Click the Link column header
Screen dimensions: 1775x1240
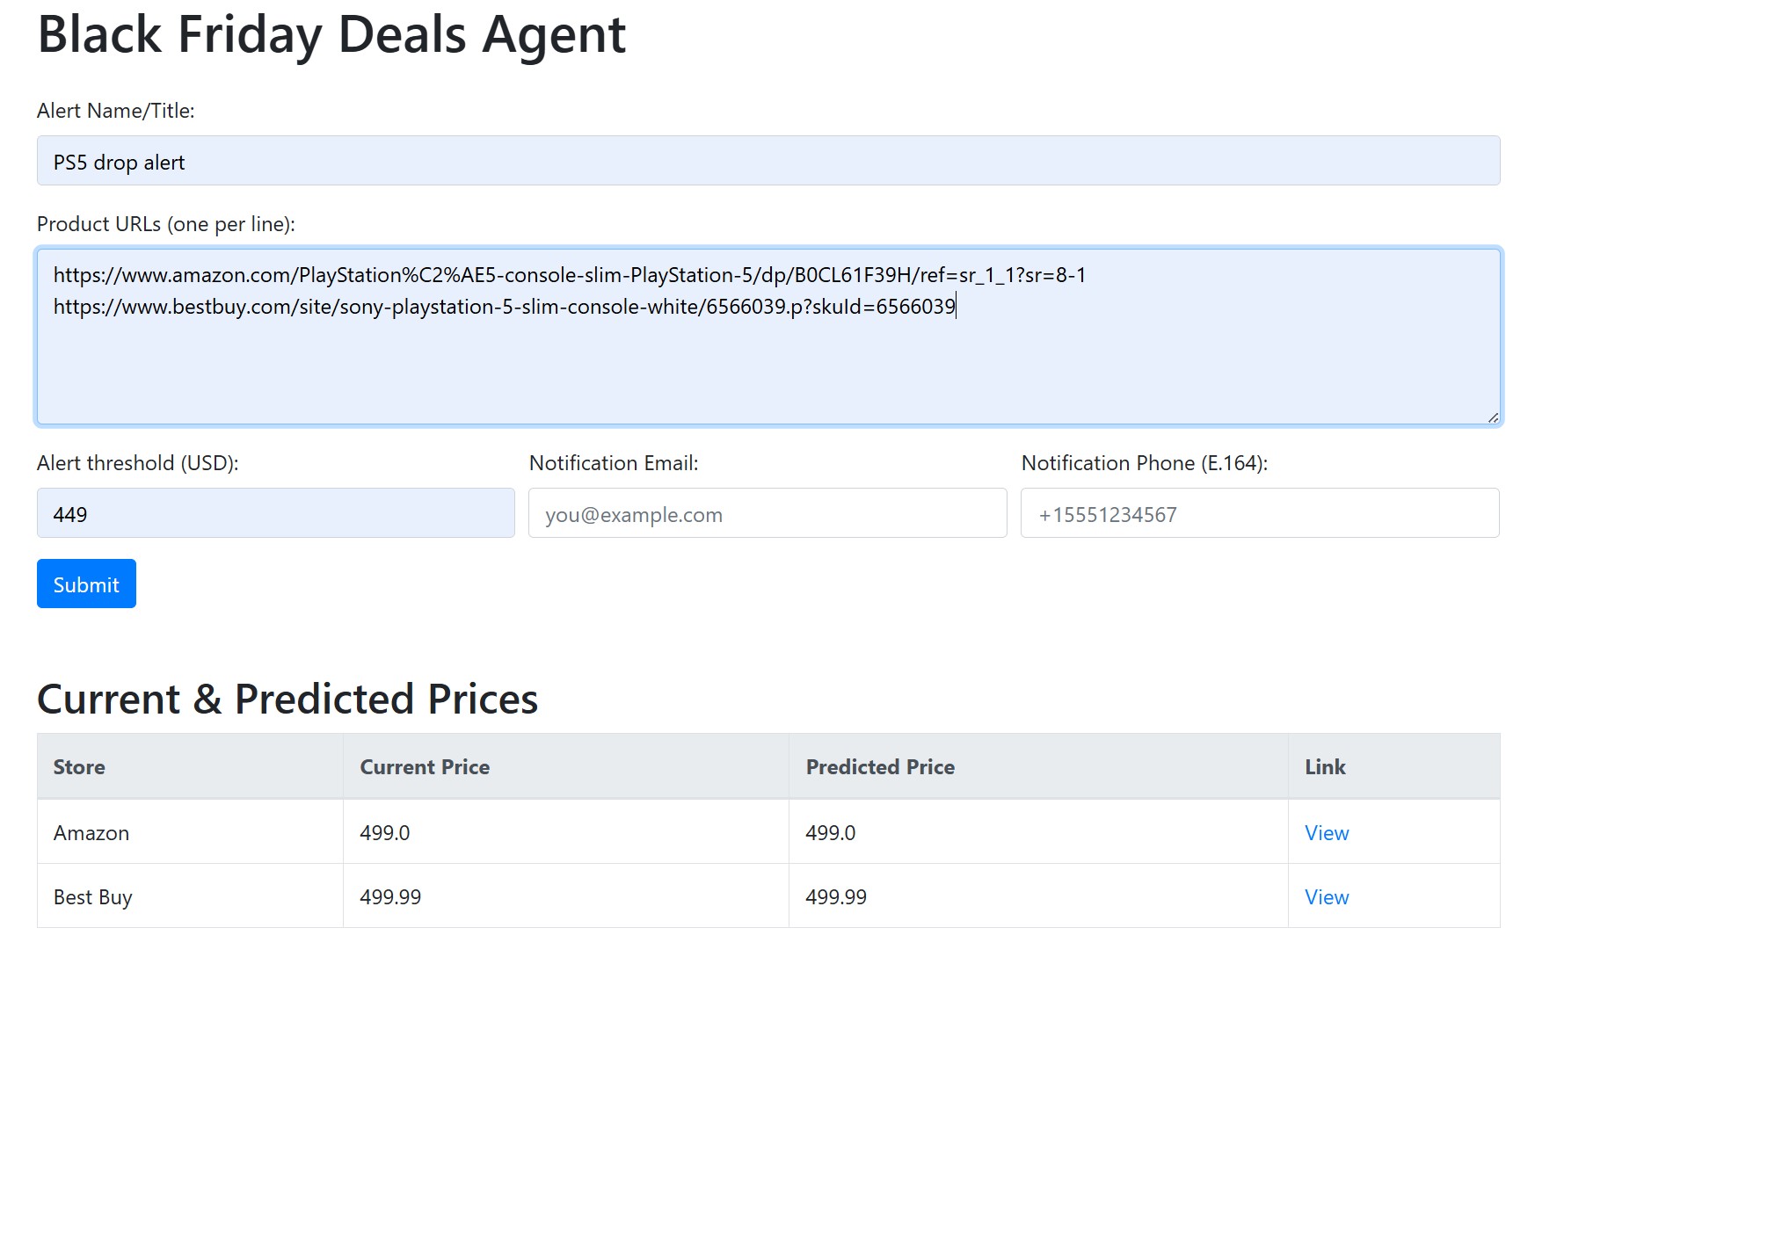pyautogui.click(x=1394, y=766)
